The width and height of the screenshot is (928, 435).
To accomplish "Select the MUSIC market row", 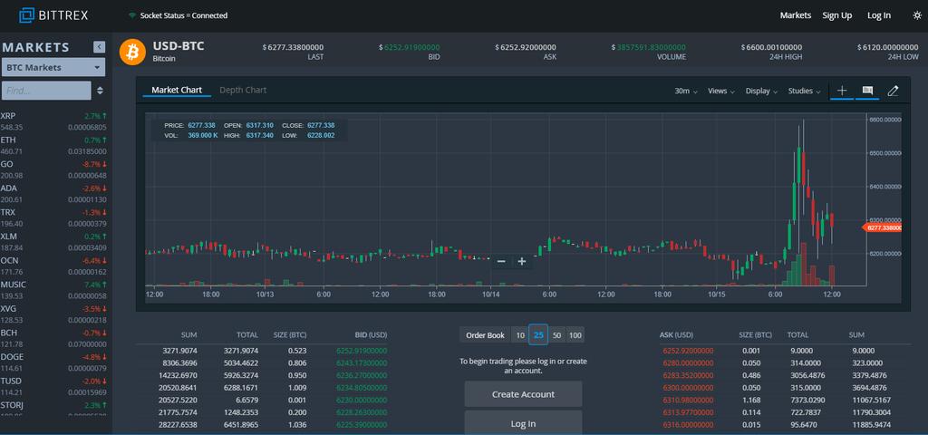I will 53,290.
